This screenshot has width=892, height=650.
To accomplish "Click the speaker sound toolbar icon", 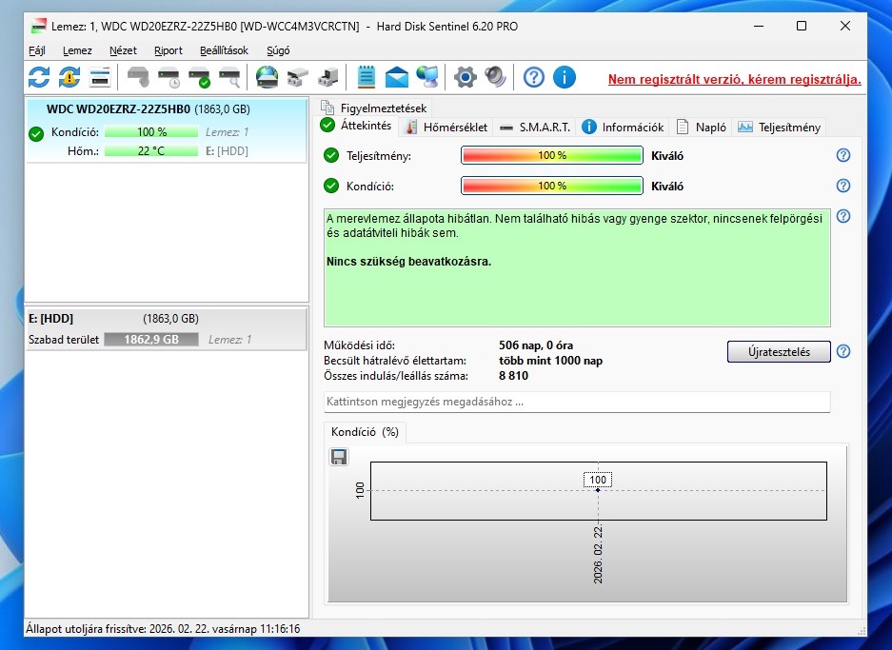I will click(495, 77).
